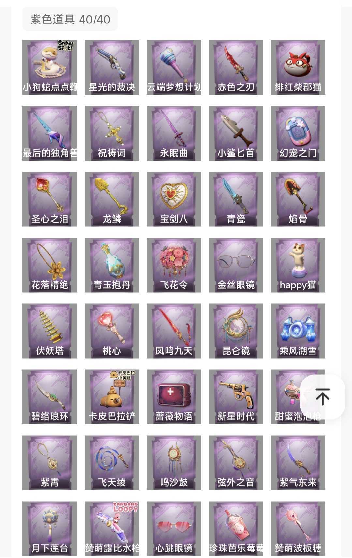Click the 紫色道具 40/40 label
Screen dimensions: 352x558
pyautogui.click(x=70, y=19)
